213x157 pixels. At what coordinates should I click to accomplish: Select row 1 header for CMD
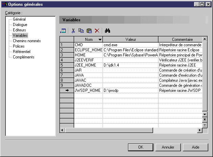pos(67,45)
